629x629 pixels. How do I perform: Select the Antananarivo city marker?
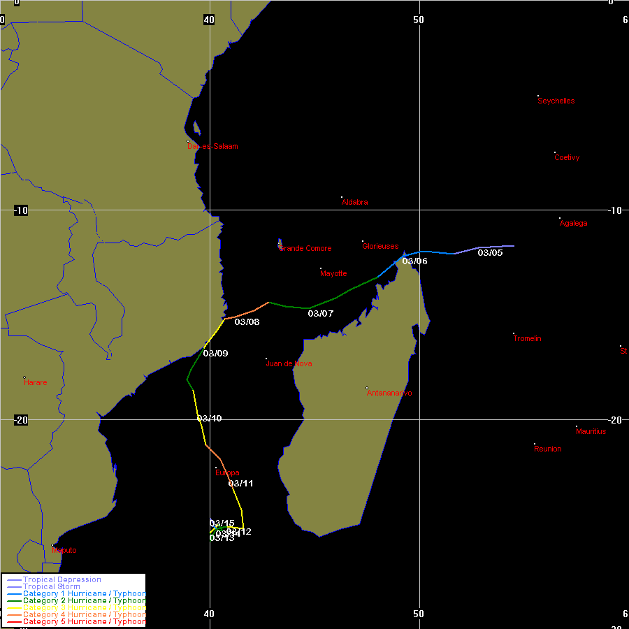pos(367,388)
